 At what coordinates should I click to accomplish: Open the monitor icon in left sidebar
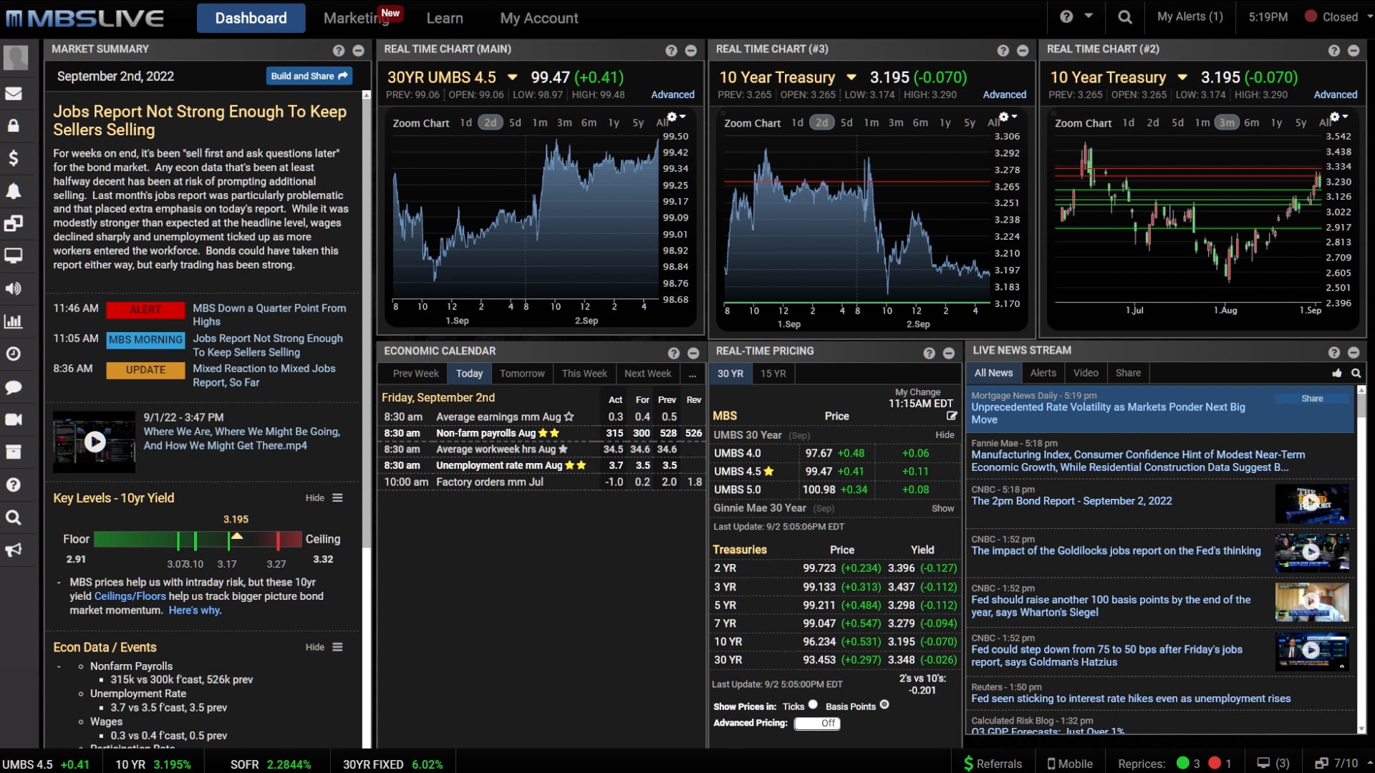click(x=14, y=256)
